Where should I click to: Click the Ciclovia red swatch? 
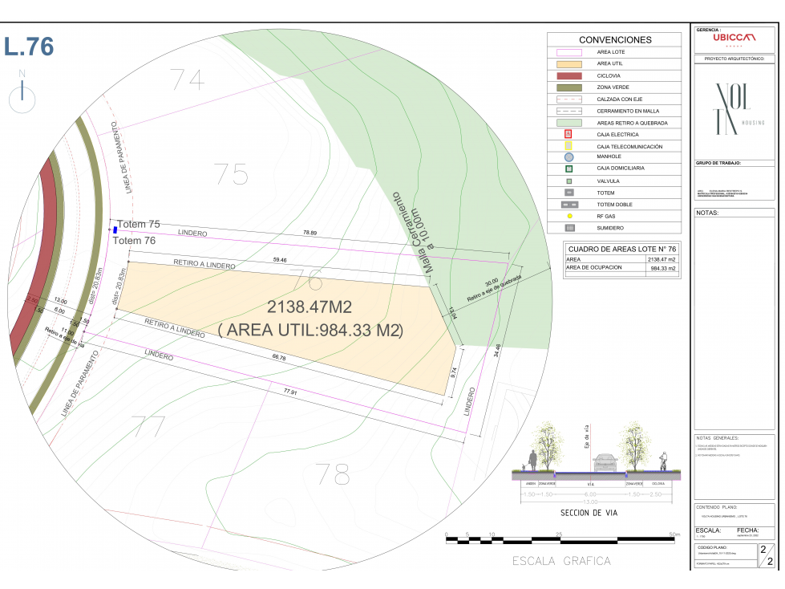point(569,76)
